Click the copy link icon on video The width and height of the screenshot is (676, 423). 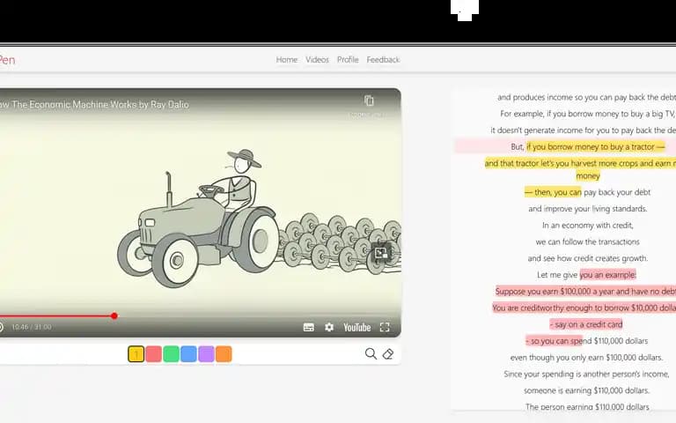(369, 100)
